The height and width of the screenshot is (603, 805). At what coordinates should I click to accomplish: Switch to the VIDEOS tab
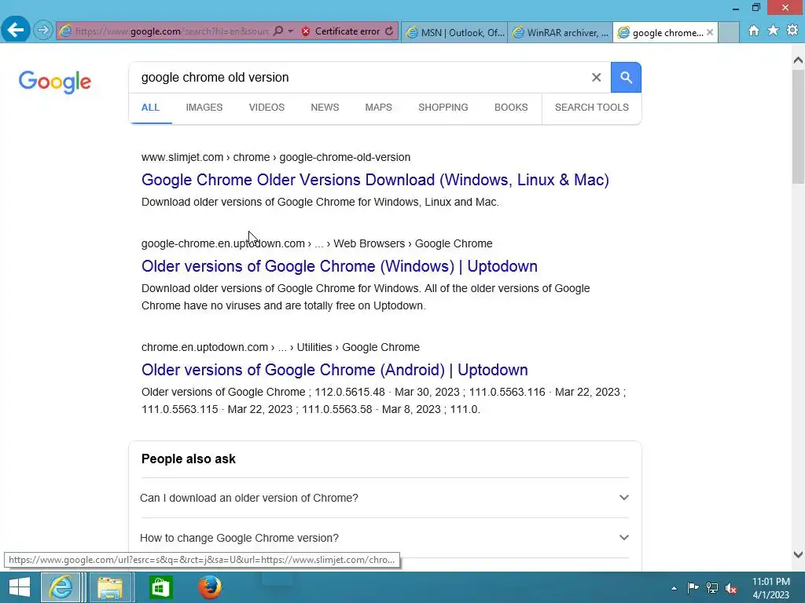266,108
